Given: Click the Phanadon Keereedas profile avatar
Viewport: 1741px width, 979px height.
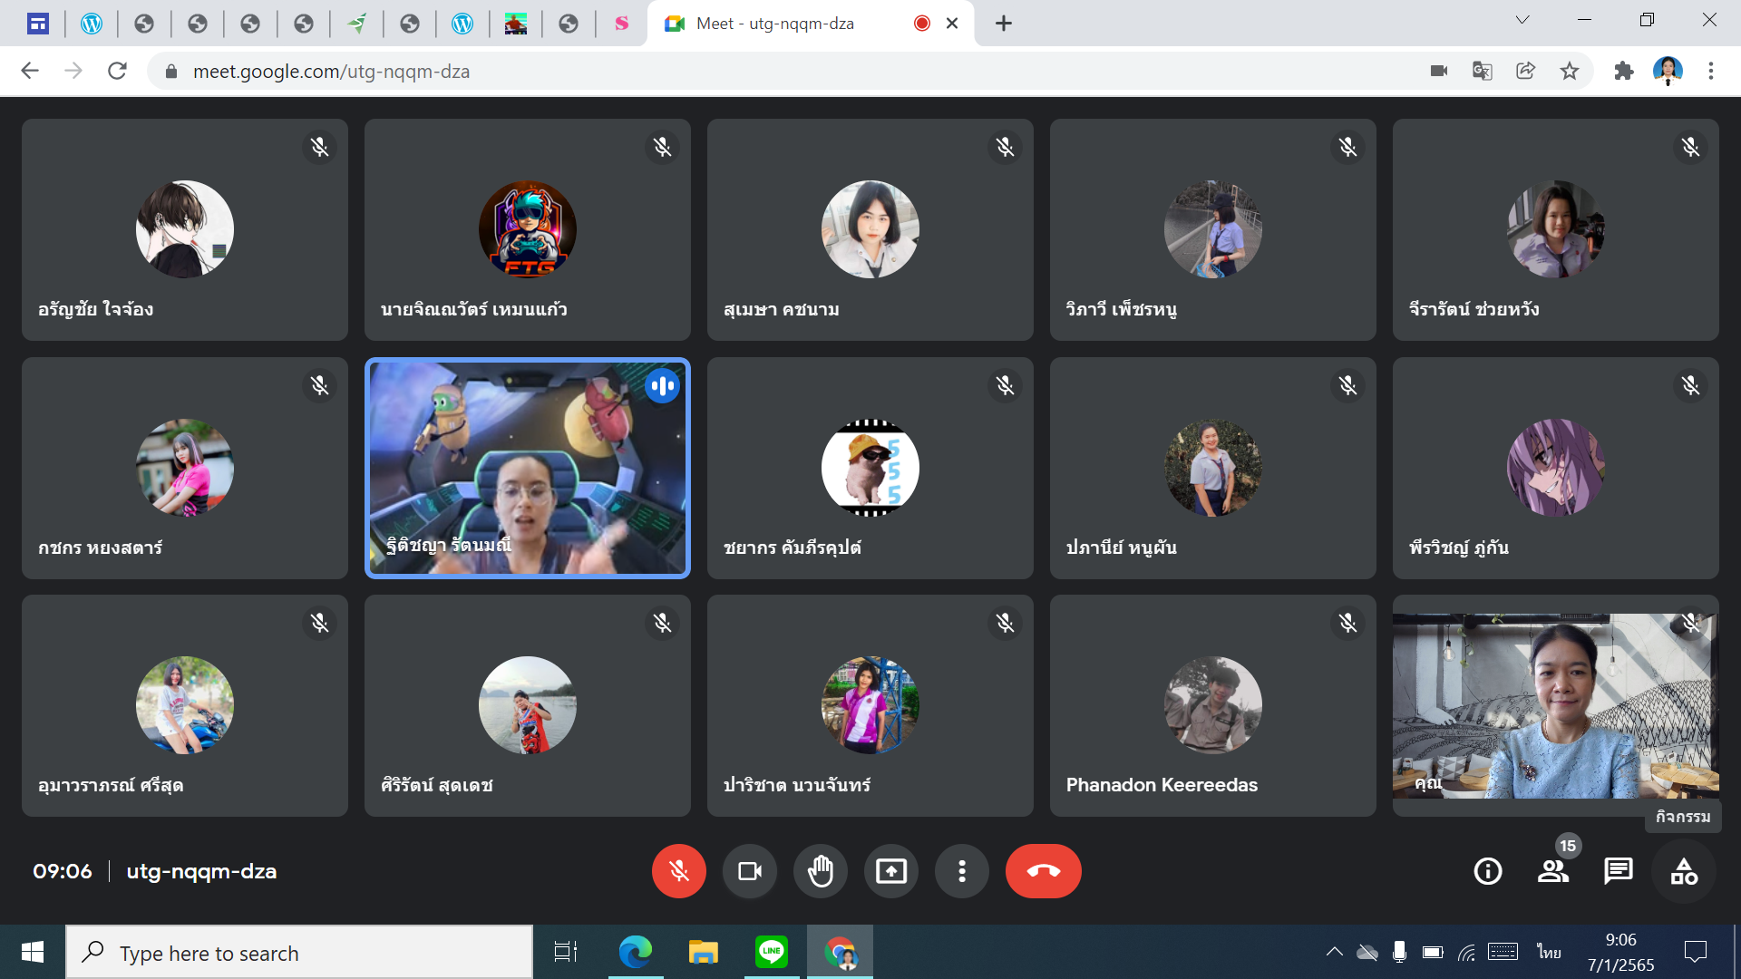Looking at the screenshot, I should [x=1212, y=705].
